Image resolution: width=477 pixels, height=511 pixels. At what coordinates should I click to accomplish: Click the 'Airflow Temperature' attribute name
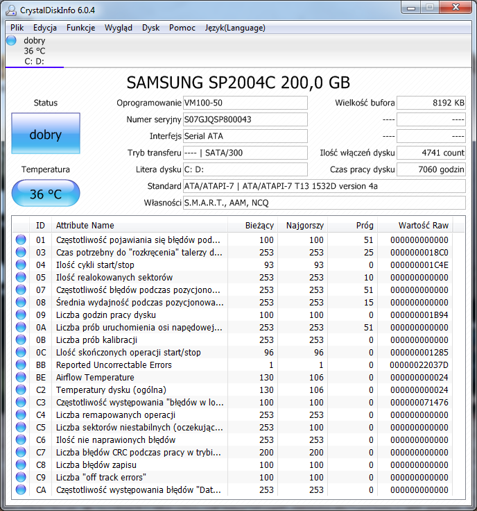(95, 378)
